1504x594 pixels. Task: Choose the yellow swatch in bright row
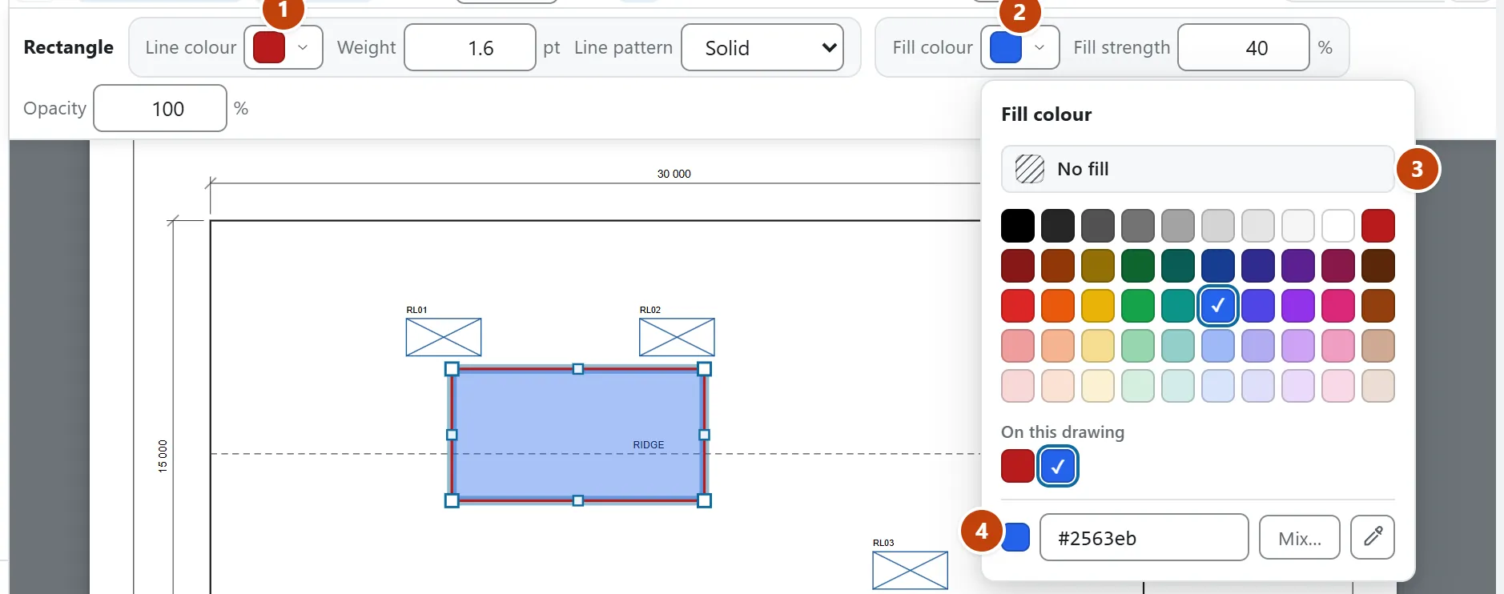(1098, 306)
